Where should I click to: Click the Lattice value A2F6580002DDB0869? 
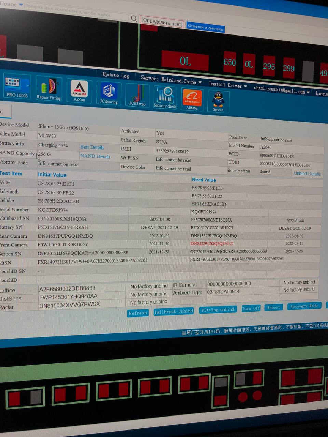(x=67, y=288)
